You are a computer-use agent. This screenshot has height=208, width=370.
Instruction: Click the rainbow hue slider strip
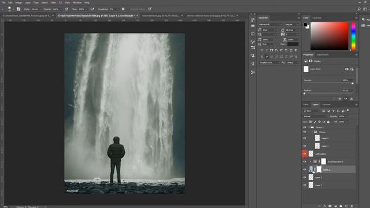point(353,36)
